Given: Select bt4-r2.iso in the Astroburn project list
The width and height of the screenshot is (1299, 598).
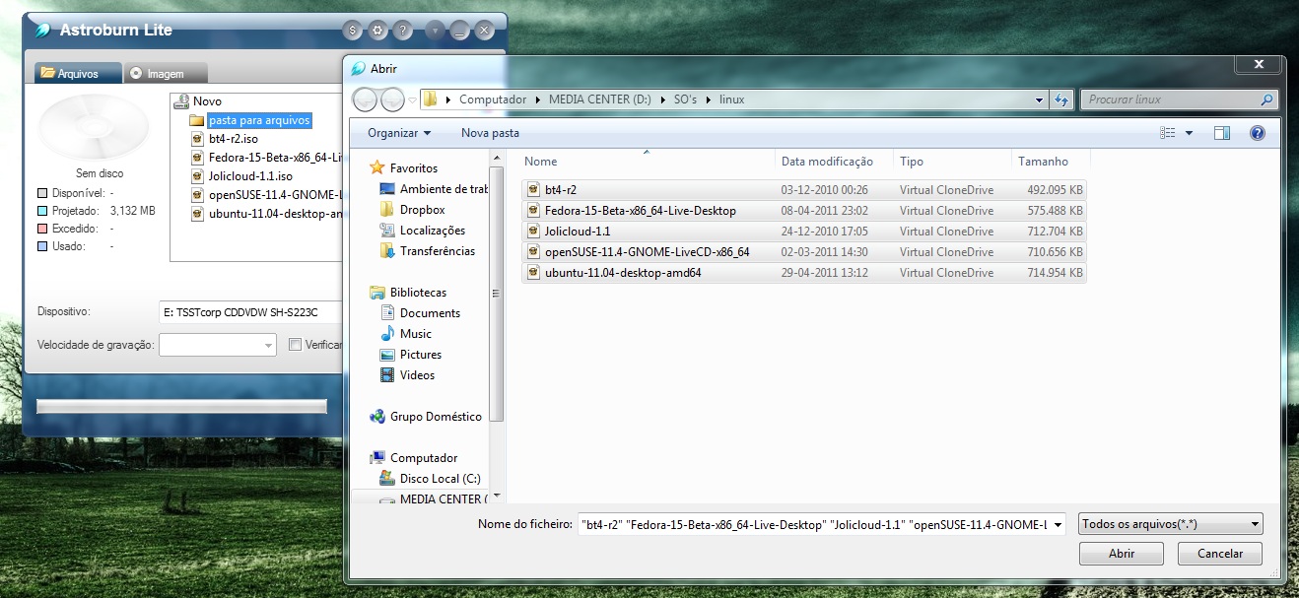Looking at the screenshot, I should coord(234,139).
